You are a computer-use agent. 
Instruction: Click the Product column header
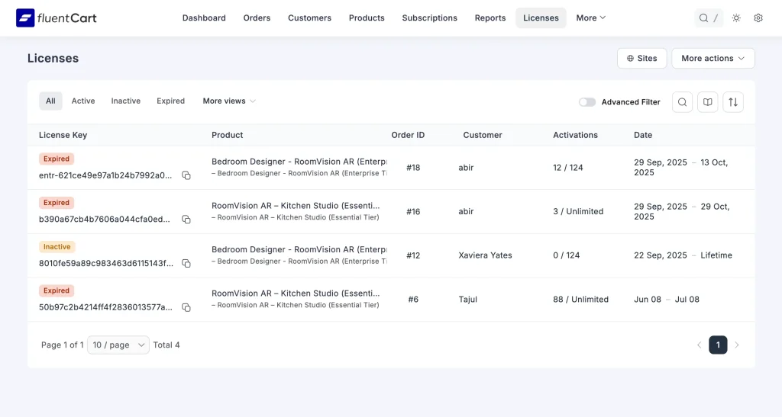[x=228, y=135]
